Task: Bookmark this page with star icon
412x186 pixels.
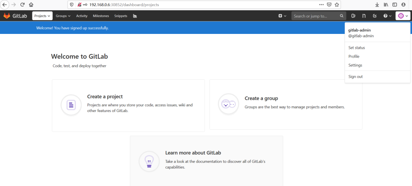Action: (x=336, y=5)
